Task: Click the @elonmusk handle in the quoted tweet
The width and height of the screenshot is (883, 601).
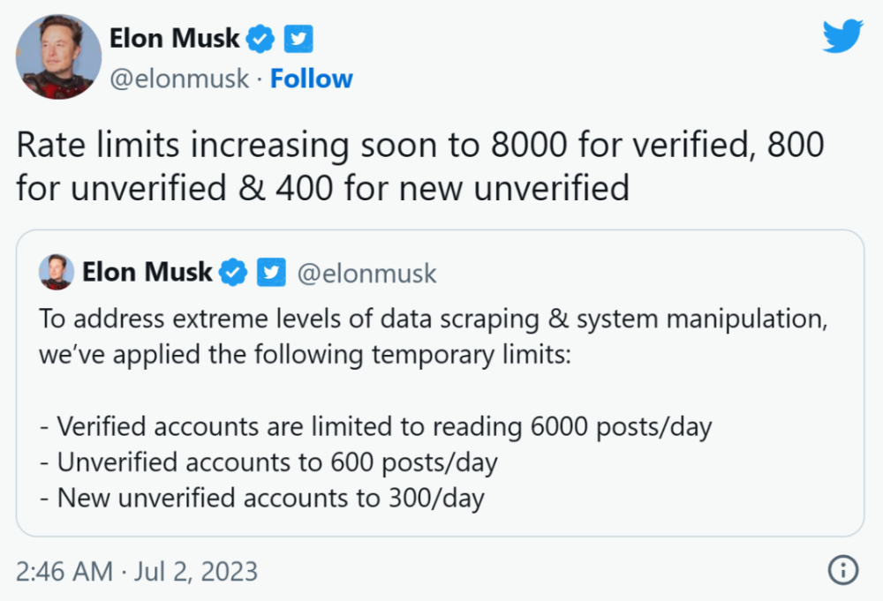Action: [366, 273]
